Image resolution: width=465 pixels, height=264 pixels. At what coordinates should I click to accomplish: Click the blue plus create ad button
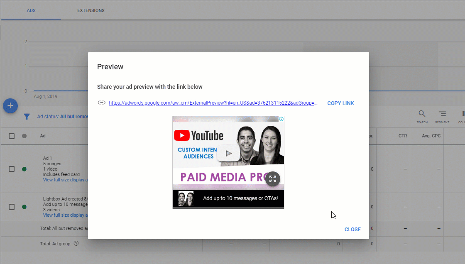(10, 106)
